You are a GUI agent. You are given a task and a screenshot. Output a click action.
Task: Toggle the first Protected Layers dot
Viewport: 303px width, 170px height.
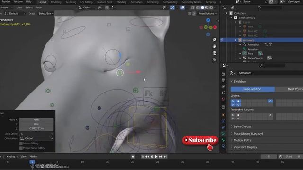click(233, 115)
